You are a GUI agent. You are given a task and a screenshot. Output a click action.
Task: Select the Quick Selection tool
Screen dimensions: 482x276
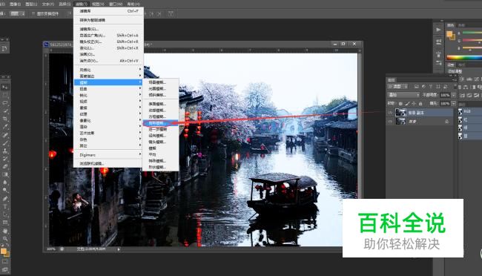5,111
